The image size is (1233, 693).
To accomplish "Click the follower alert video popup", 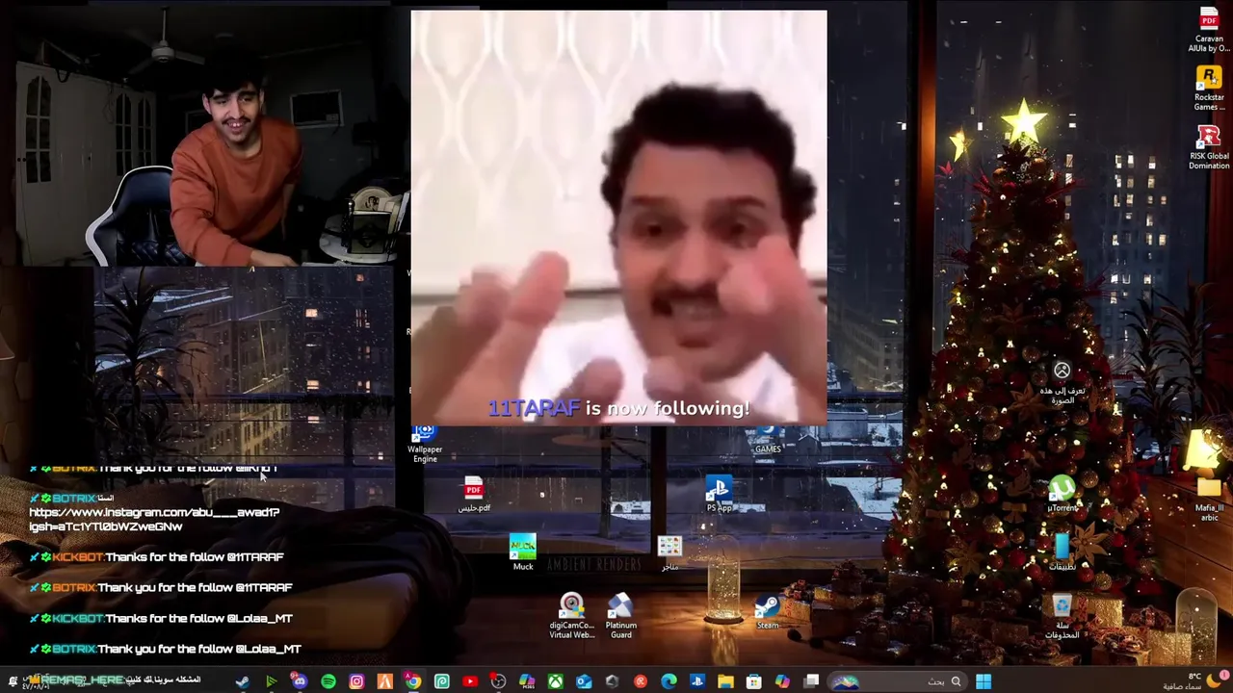I will point(618,218).
